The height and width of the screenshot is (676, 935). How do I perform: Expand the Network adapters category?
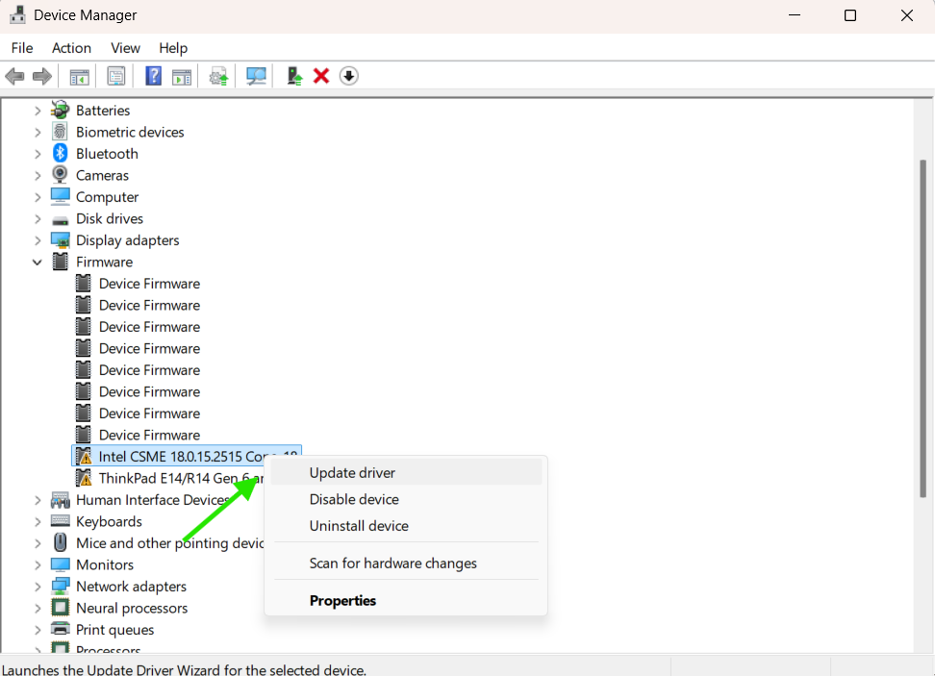[x=38, y=587]
